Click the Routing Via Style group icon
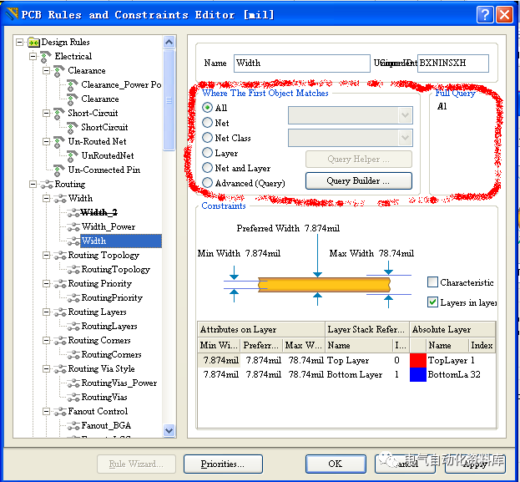The width and height of the screenshot is (520, 482). click(60, 368)
